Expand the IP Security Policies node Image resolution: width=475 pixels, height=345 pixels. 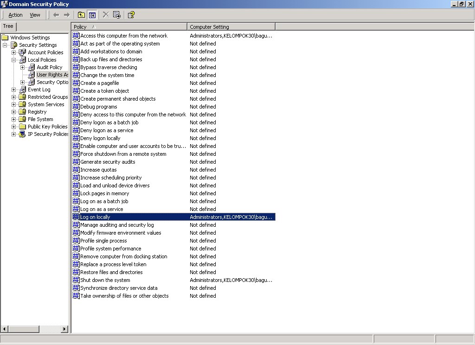tap(13, 134)
